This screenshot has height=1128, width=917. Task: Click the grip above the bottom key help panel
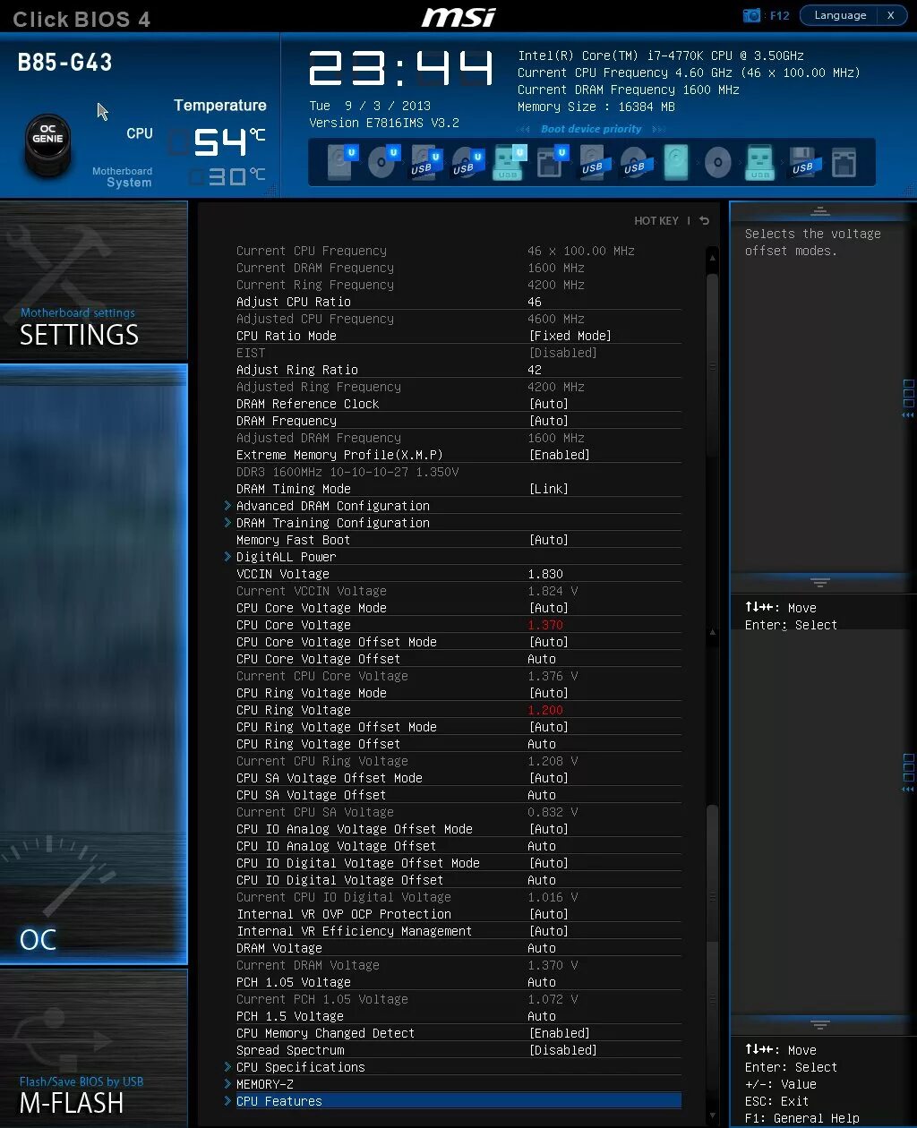[820, 1024]
